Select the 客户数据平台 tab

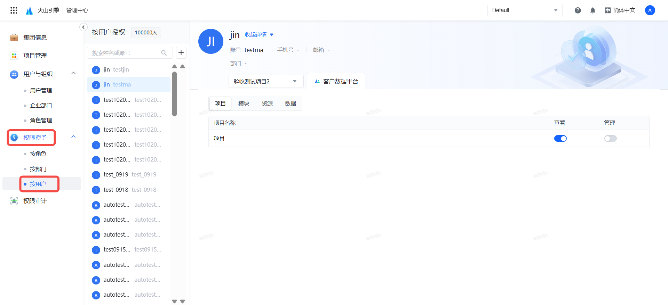click(336, 81)
